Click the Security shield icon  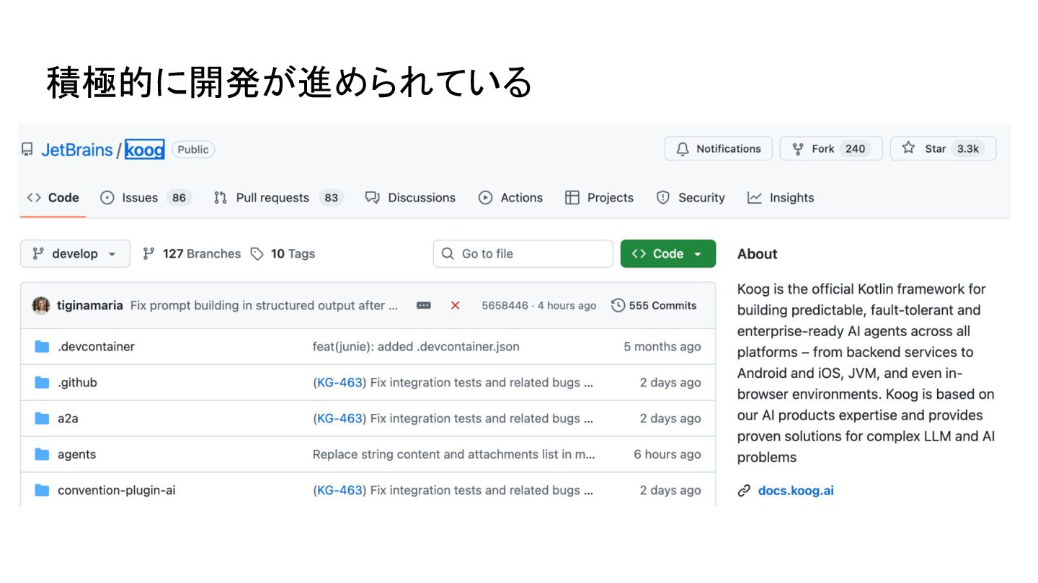[x=663, y=198]
